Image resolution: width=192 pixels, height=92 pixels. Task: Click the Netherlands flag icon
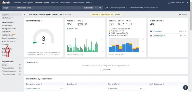(x=151, y=31)
